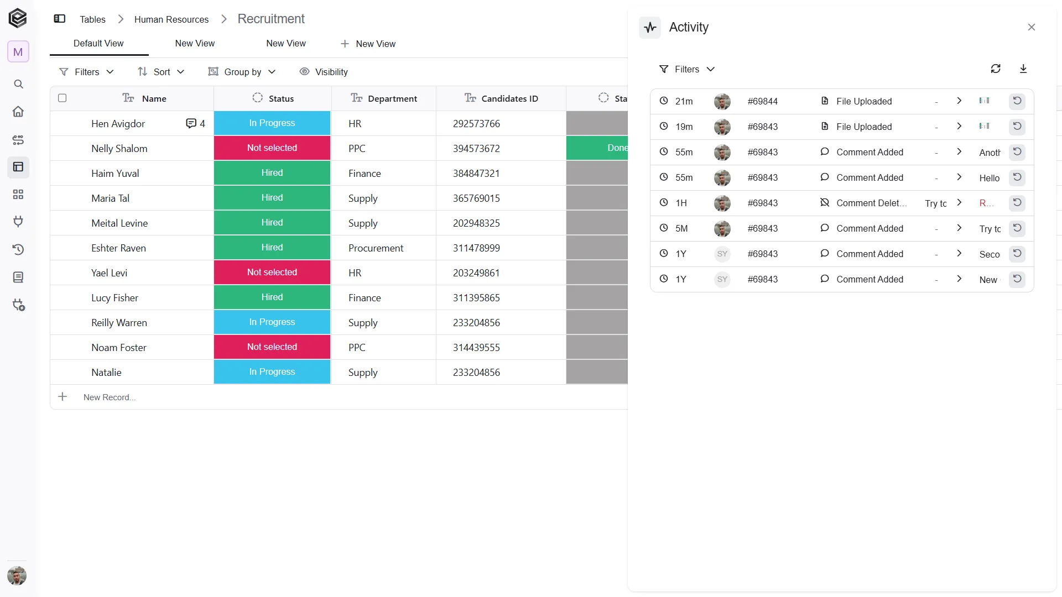The height and width of the screenshot is (597, 1062).
Task: Select the Reilly Warren name cell
Action: click(132, 322)
